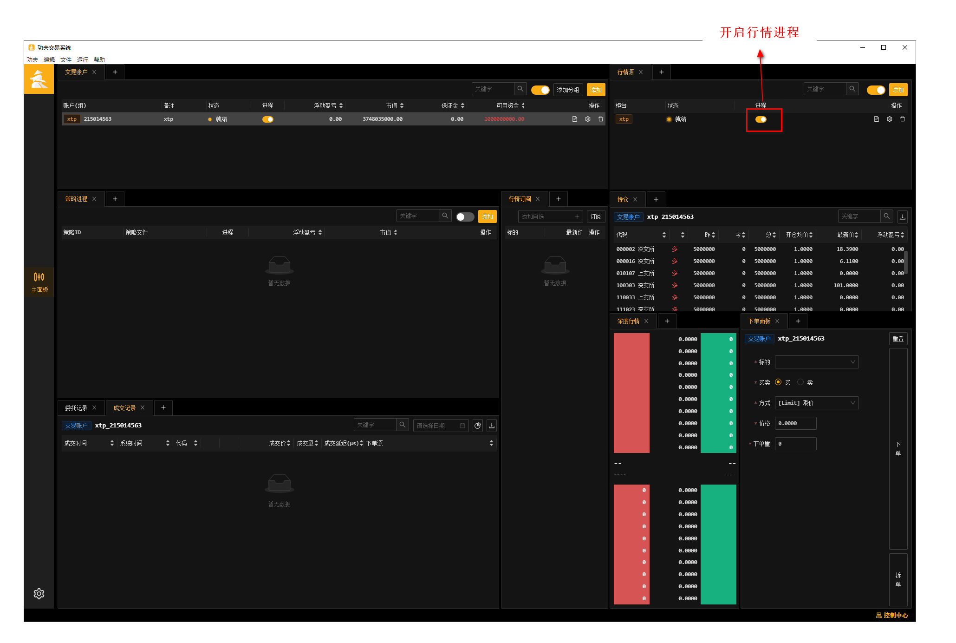Click the red bottom-row bar in 深度行情
Viewport: 956px width, 643px height.
[631, 598]
